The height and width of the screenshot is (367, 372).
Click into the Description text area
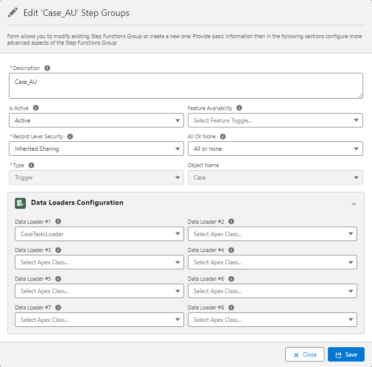[186, 86]
